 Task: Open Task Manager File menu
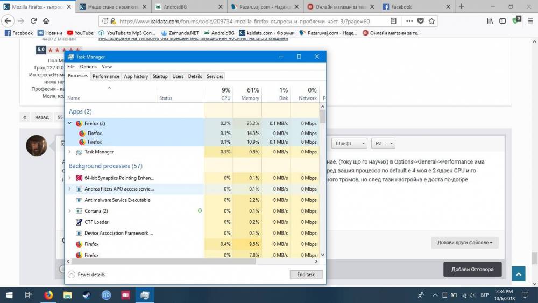[x=71, y=67]
